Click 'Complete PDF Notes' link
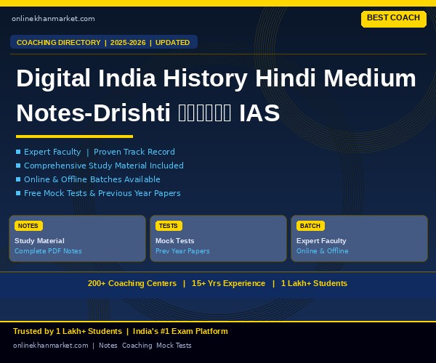The image size is (436, 363). pyautogui.click(x=48, y=251)
